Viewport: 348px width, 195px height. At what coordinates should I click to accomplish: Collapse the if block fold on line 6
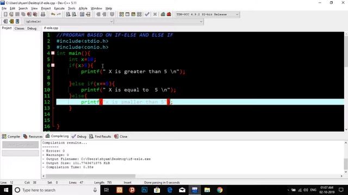53,65
